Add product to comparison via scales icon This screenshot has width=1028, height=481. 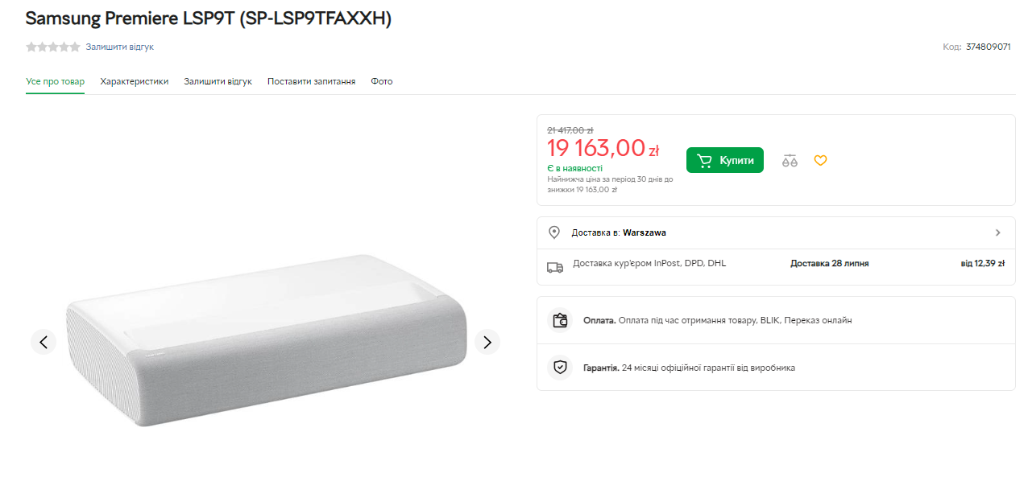pos(790,161)
